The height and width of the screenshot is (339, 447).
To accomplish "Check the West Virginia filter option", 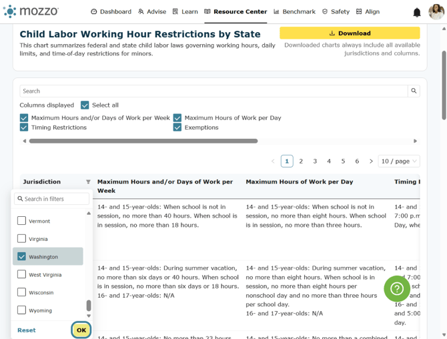I will tap(21, 274).
